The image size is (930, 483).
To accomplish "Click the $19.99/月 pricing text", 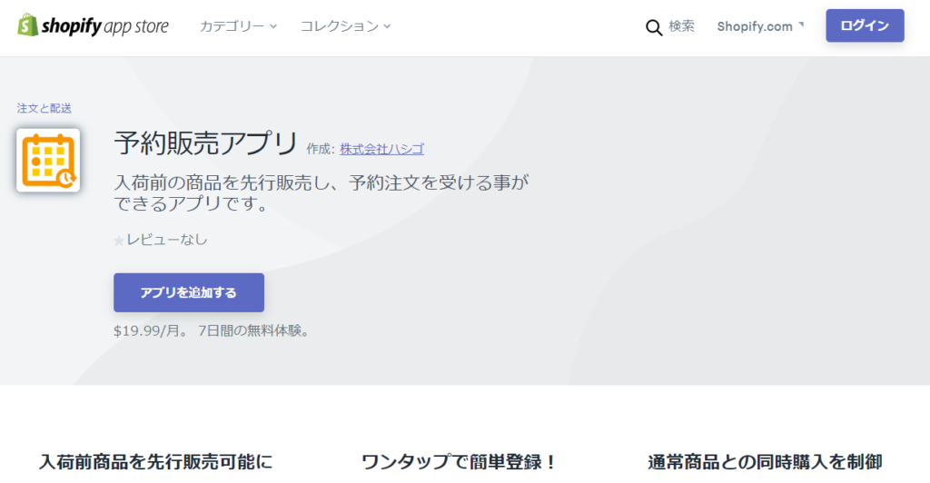I will (x=151, y=330).
